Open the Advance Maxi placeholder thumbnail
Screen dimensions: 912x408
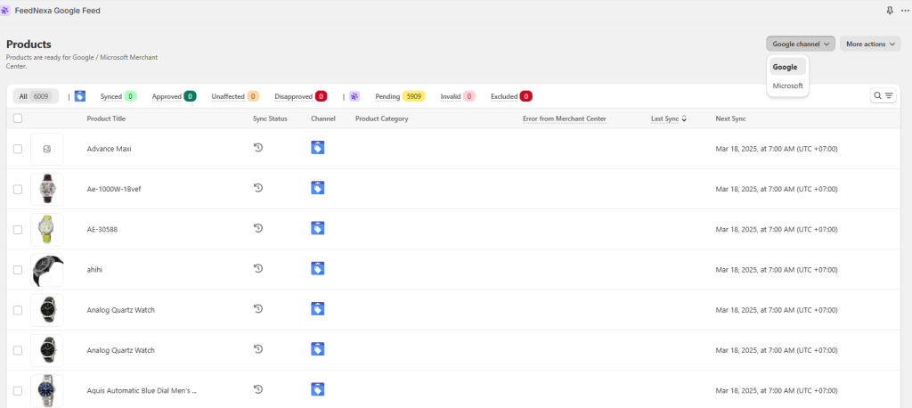tap(47, 149)
